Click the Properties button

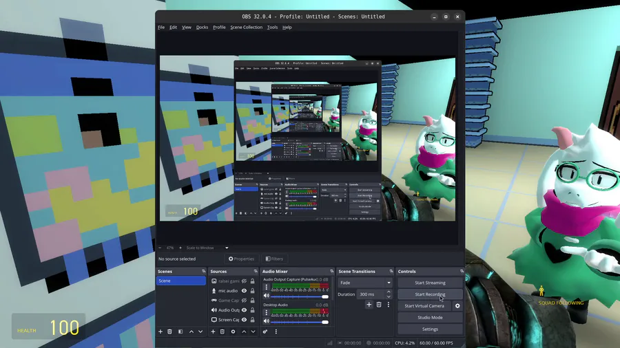coord(242,259)
